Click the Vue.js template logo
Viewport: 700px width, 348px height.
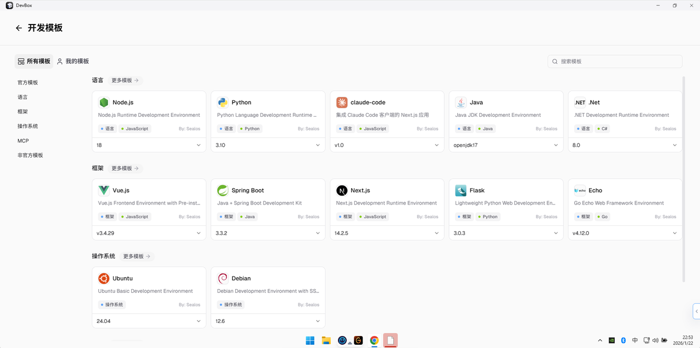(104, 190)
